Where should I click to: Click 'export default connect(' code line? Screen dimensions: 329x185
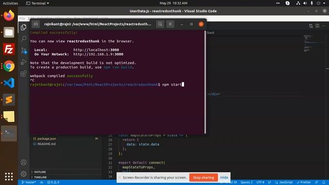pyautogui.click(x=142, y=162)
